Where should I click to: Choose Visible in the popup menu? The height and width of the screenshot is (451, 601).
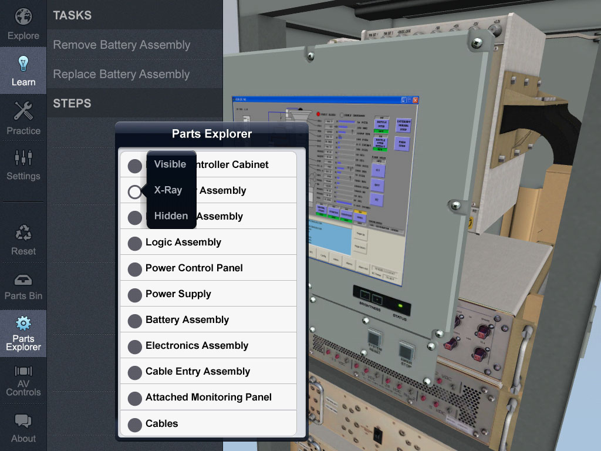(170, 164)
